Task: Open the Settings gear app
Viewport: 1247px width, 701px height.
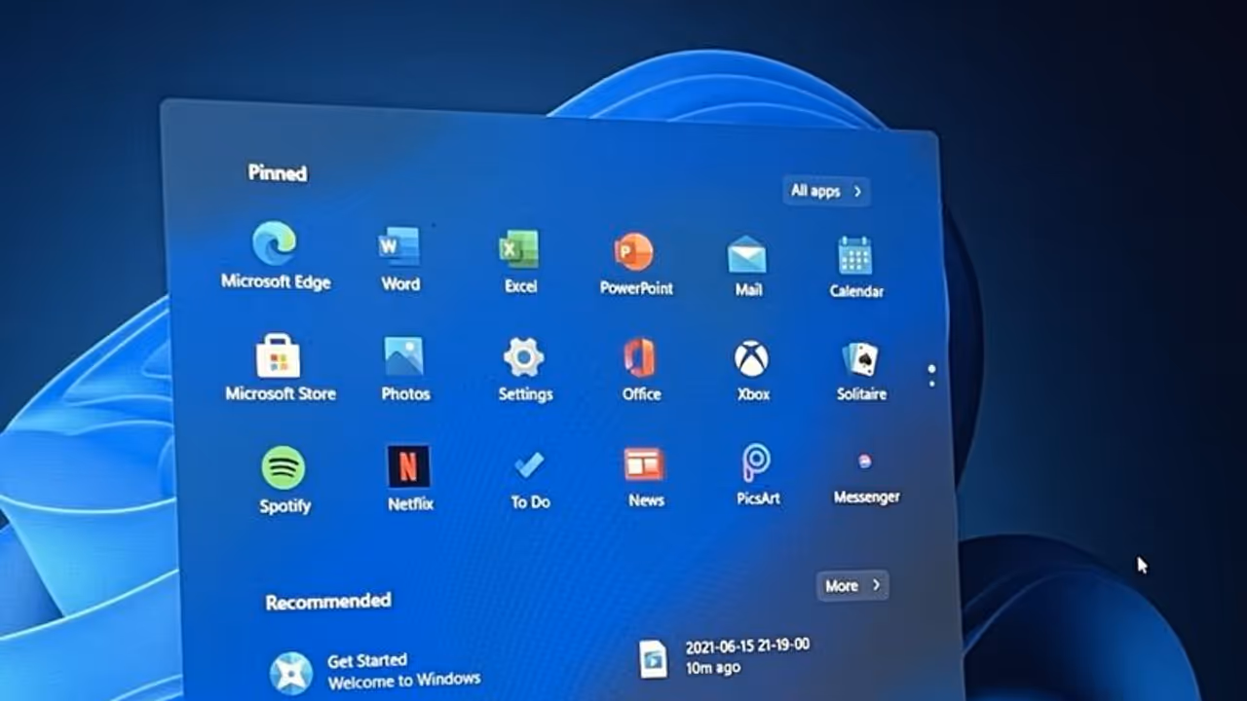Action: pyautogui.click(x=524, y=358)
